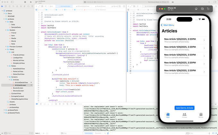This screenshot has width=218, height=135.
Task: Open Movies tab in simulator tab bar
Action: tap(201, 115)
